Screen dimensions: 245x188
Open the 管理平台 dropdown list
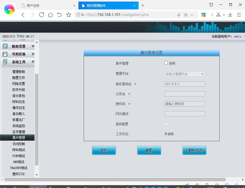(x=184, y=74)
